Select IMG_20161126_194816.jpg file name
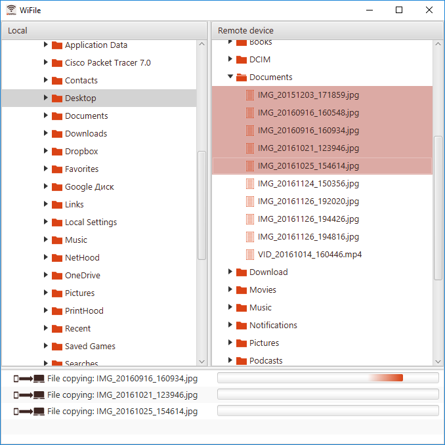The width and height of the screenshot is (445, 445). pos(308,237)
